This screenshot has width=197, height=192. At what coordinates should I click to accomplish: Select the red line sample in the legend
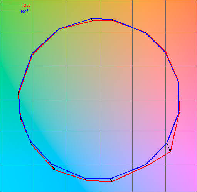point(10,5)
